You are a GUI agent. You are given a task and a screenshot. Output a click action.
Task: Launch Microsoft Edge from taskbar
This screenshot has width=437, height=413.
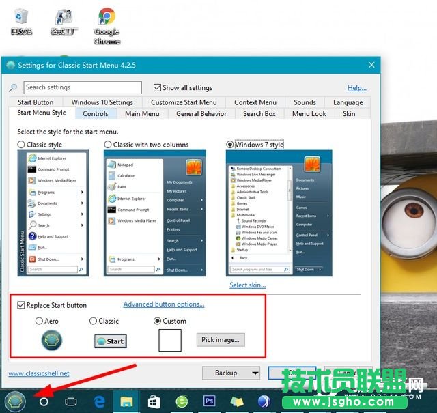coord(99,401)
